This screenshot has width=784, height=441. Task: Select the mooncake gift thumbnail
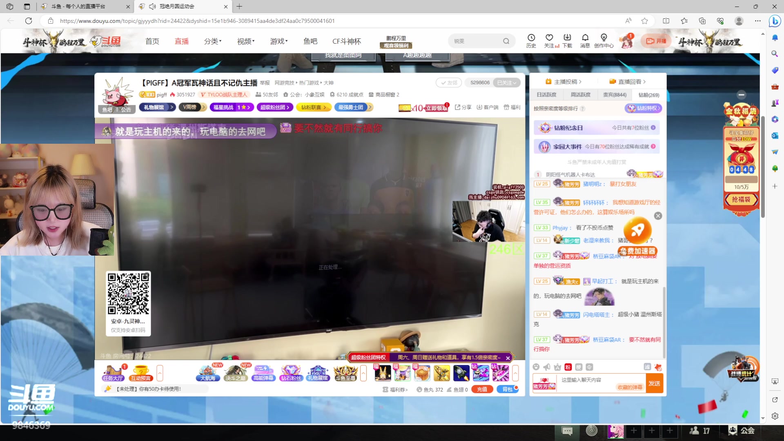click(422, 373)
